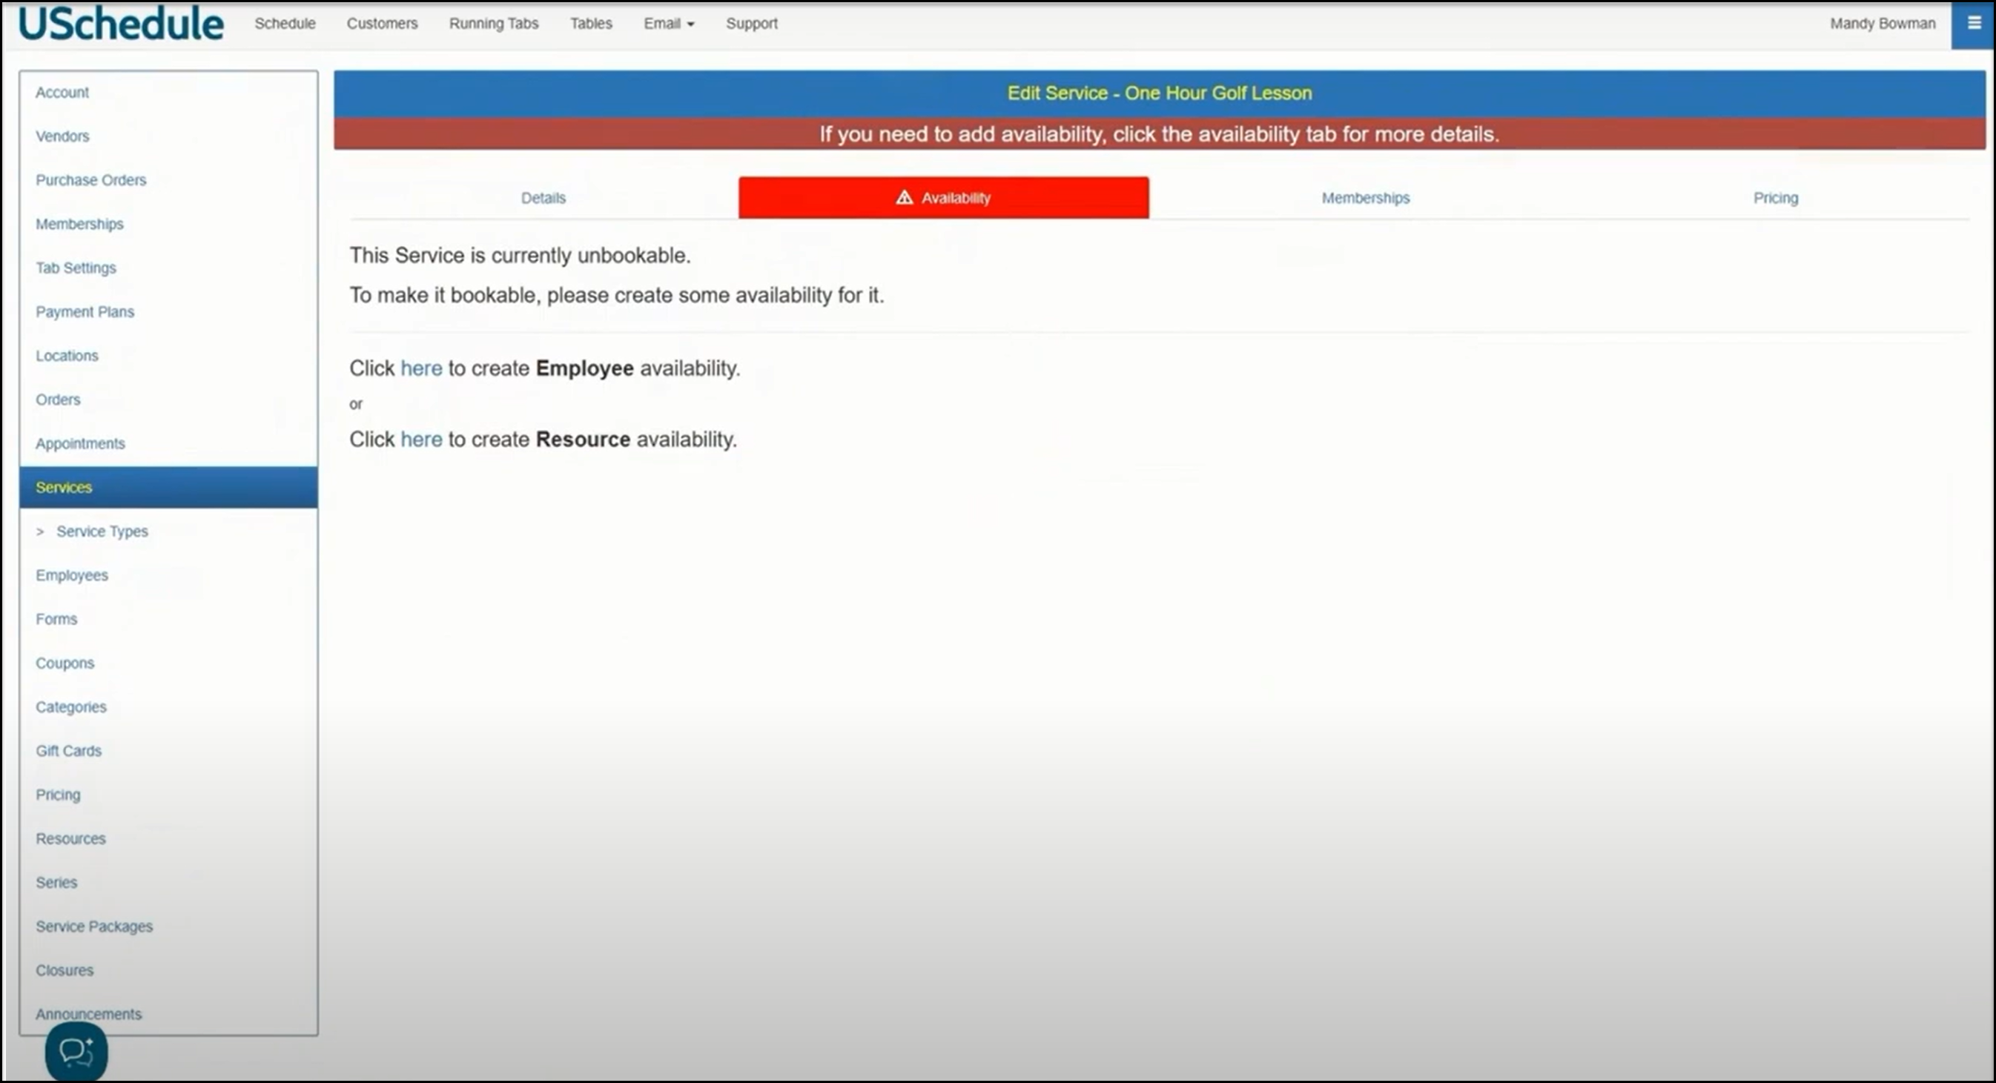The width and height of the screenshot is (1996, 1083).
Task: Select Gift Cards in sidebar
Action: (68, 751)
